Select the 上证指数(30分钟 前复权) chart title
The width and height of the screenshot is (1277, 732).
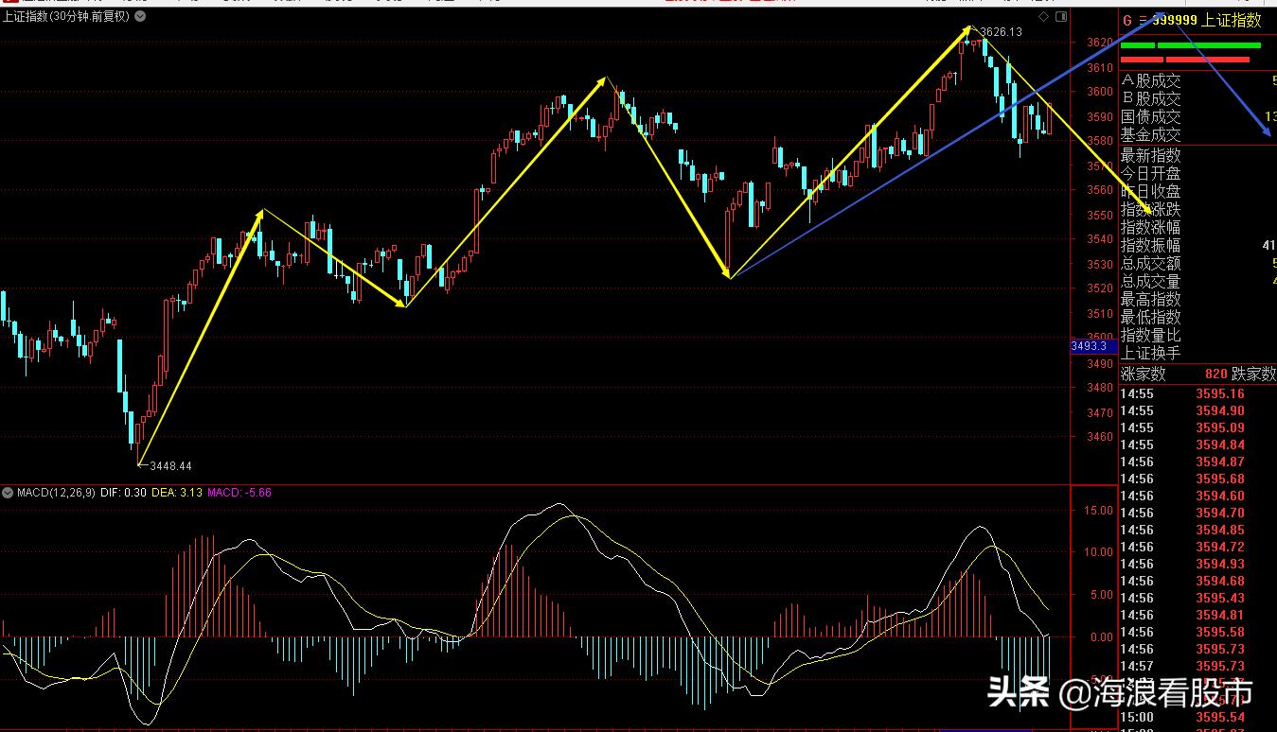(x=65, y=18)
